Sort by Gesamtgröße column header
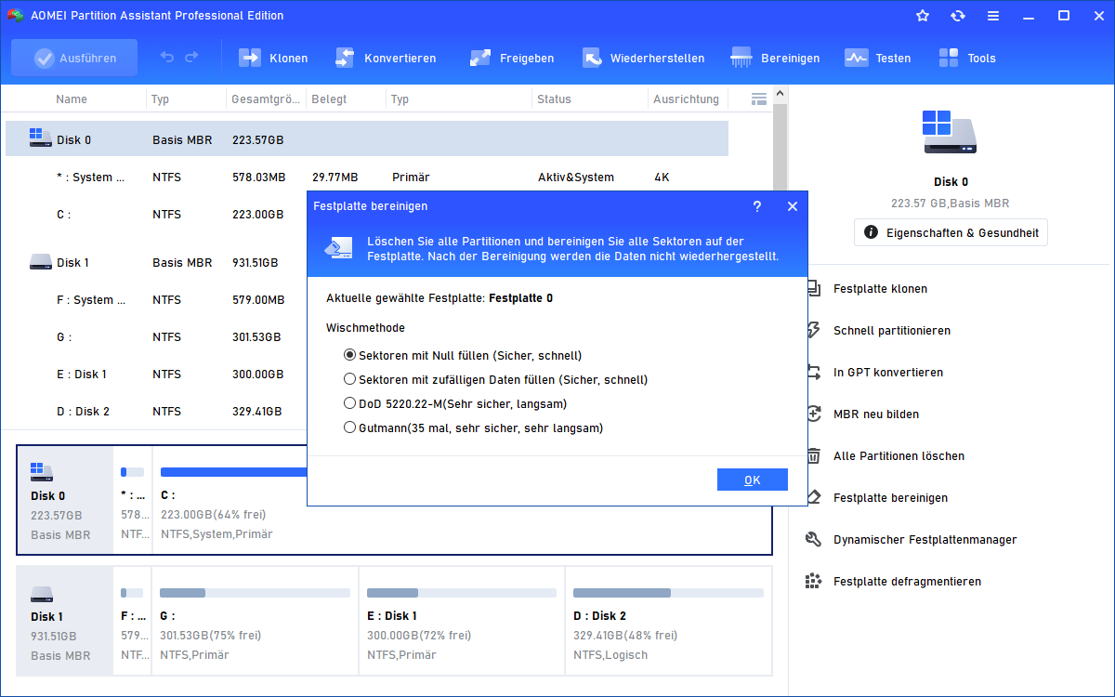The image size is (1115, 697). (x=266, y=99)
